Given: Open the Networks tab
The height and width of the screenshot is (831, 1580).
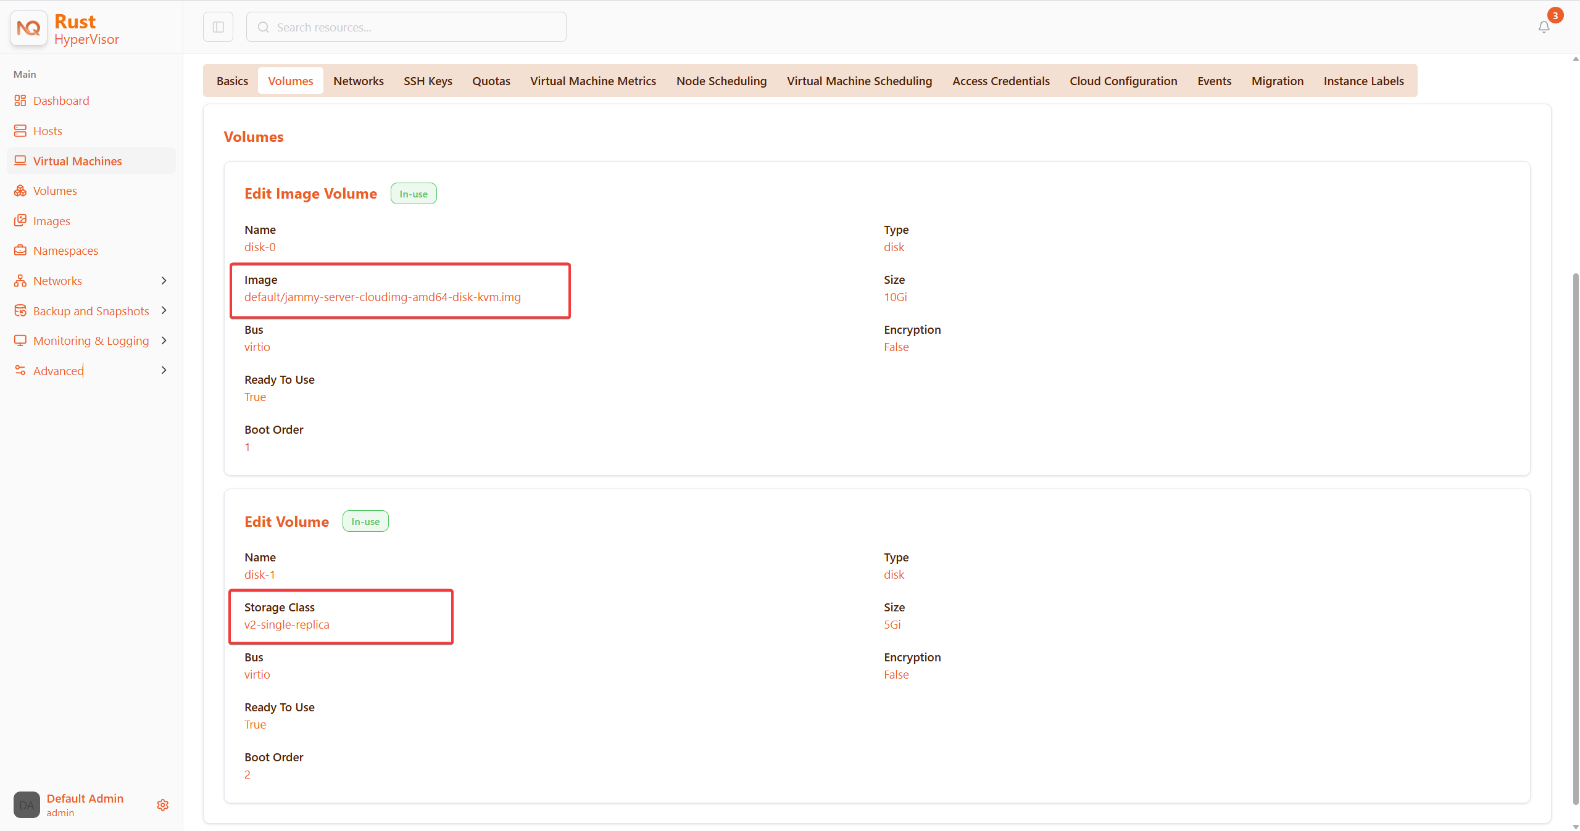Looking at the screenshot, I should coord(359,81).
